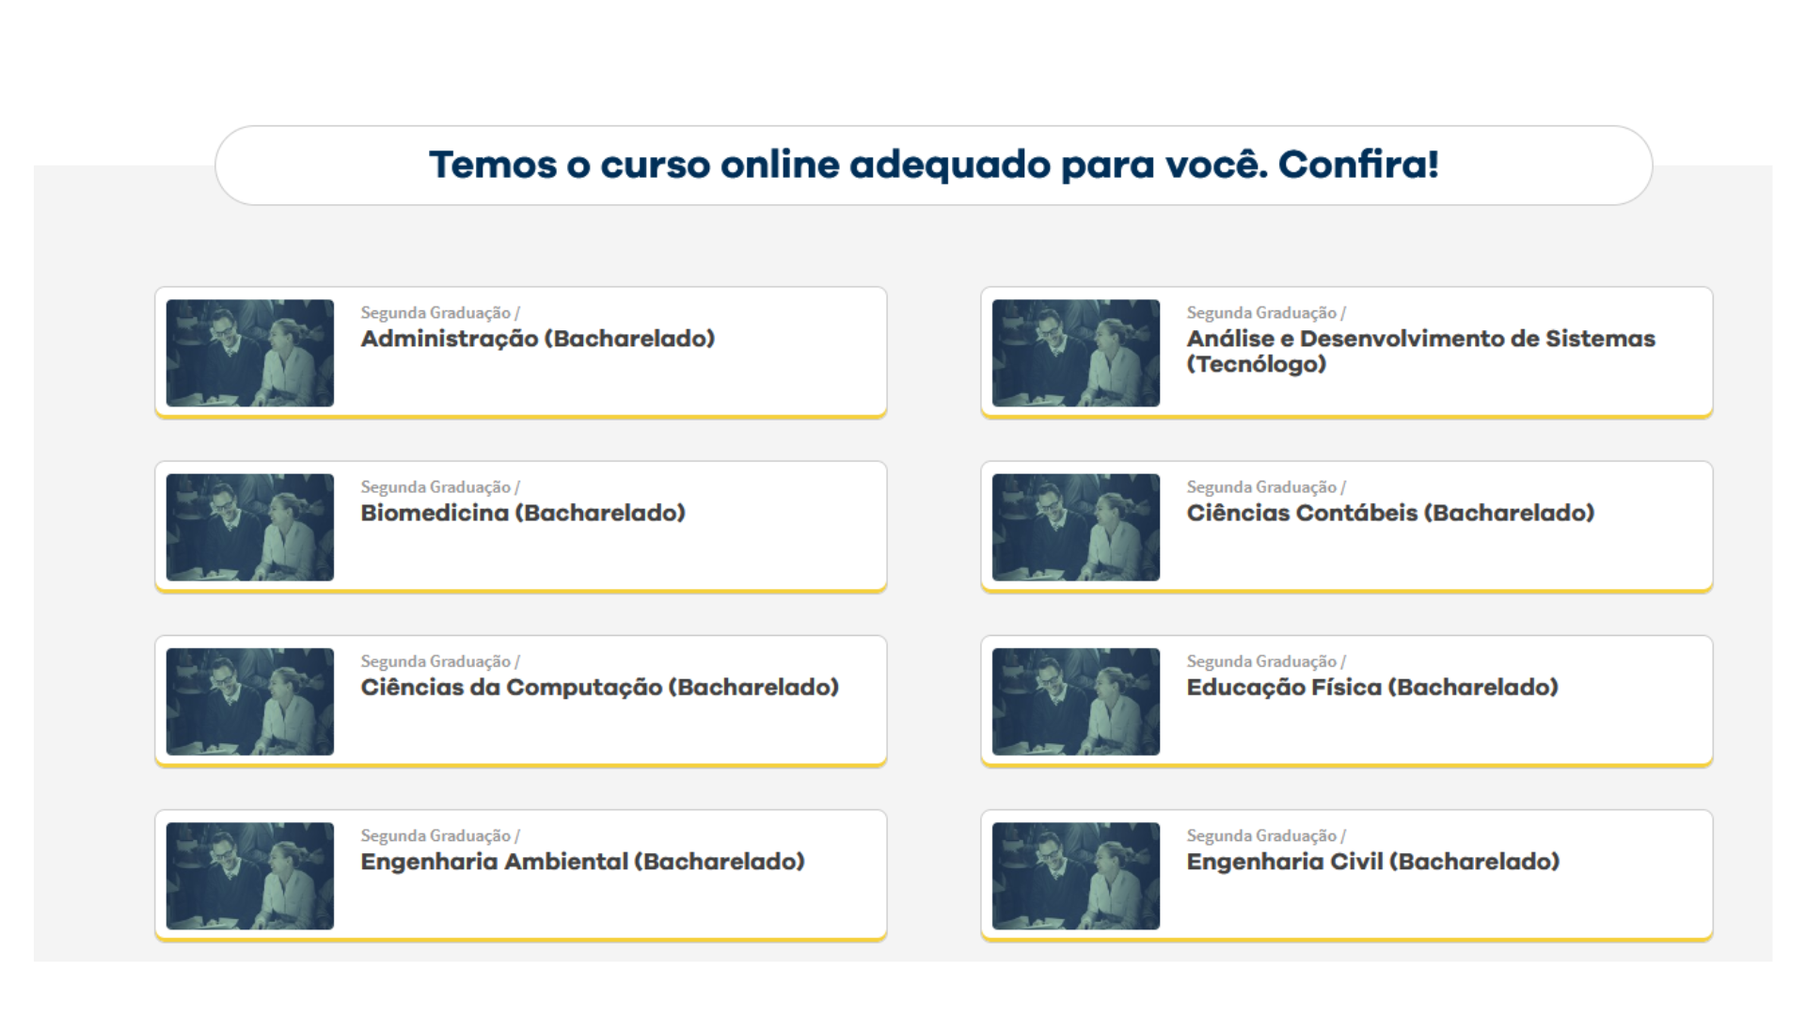Screen dimensions: 1806x1016
Task: Open Educação Física (Bacharelado) course title
Action: pos(1372,687)
